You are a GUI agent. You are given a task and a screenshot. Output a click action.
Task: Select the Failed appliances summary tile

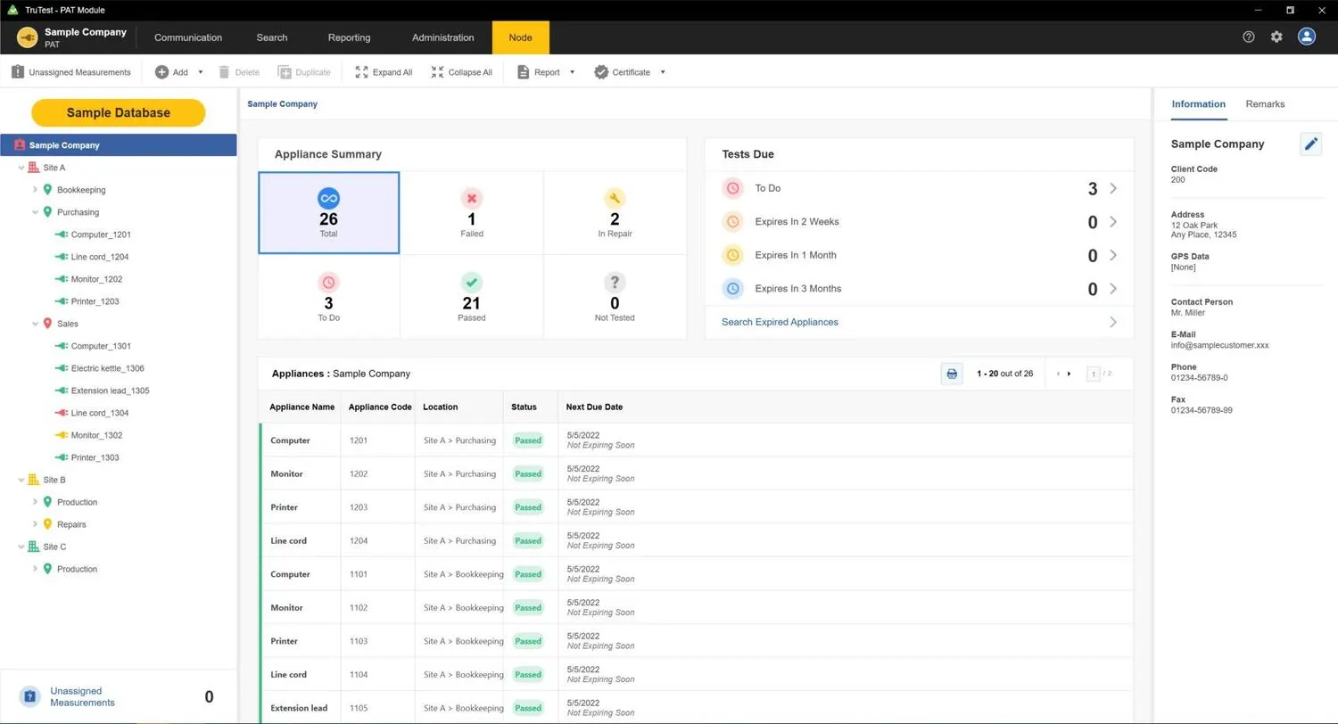tap(471, 213)
